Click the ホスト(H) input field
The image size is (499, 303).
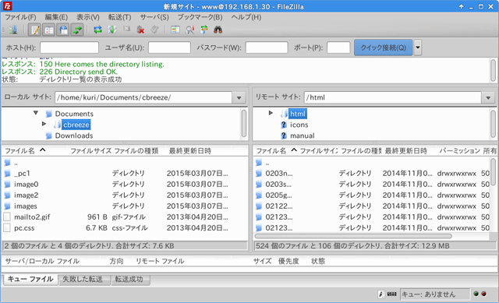(69, 48)
